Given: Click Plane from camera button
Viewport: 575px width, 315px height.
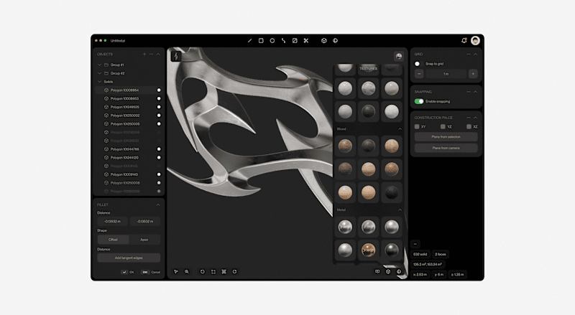Looking at the screenshot, I should tap(446, 148).
